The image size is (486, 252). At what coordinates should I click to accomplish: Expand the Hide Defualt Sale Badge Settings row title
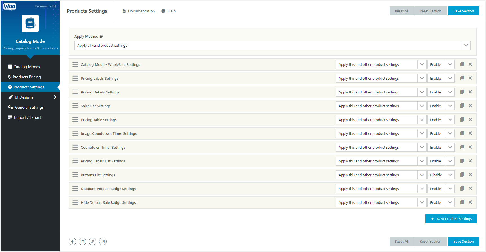pyautogui.click(x=108, y=202)
